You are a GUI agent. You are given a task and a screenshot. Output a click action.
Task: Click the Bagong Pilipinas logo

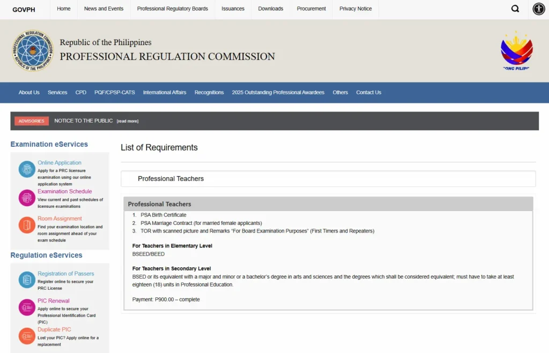click(517, 51)
